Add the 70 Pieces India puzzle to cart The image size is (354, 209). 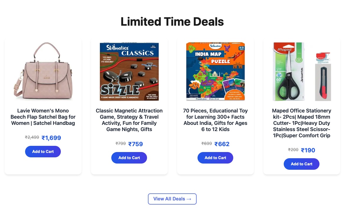pos(215,158)
